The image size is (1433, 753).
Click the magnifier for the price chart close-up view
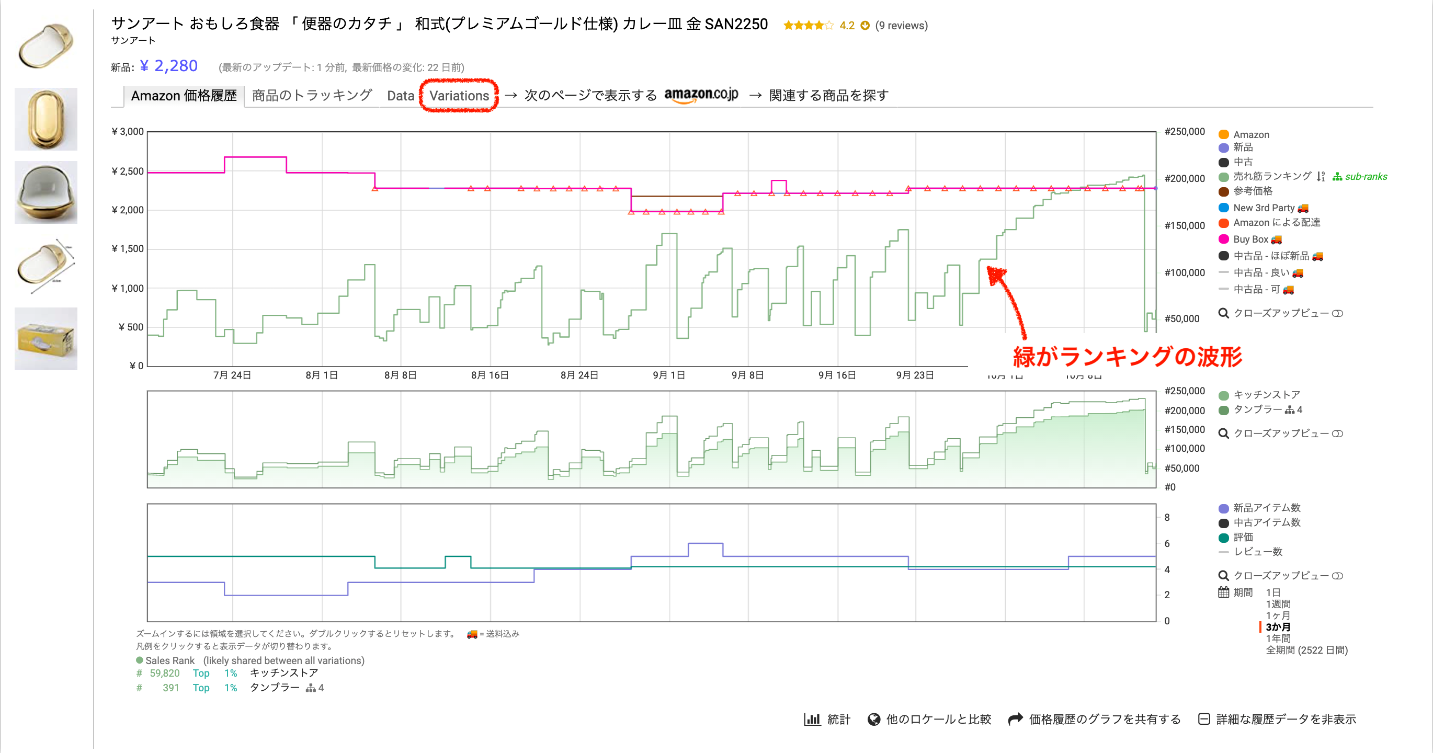[x=1223, y=313]
